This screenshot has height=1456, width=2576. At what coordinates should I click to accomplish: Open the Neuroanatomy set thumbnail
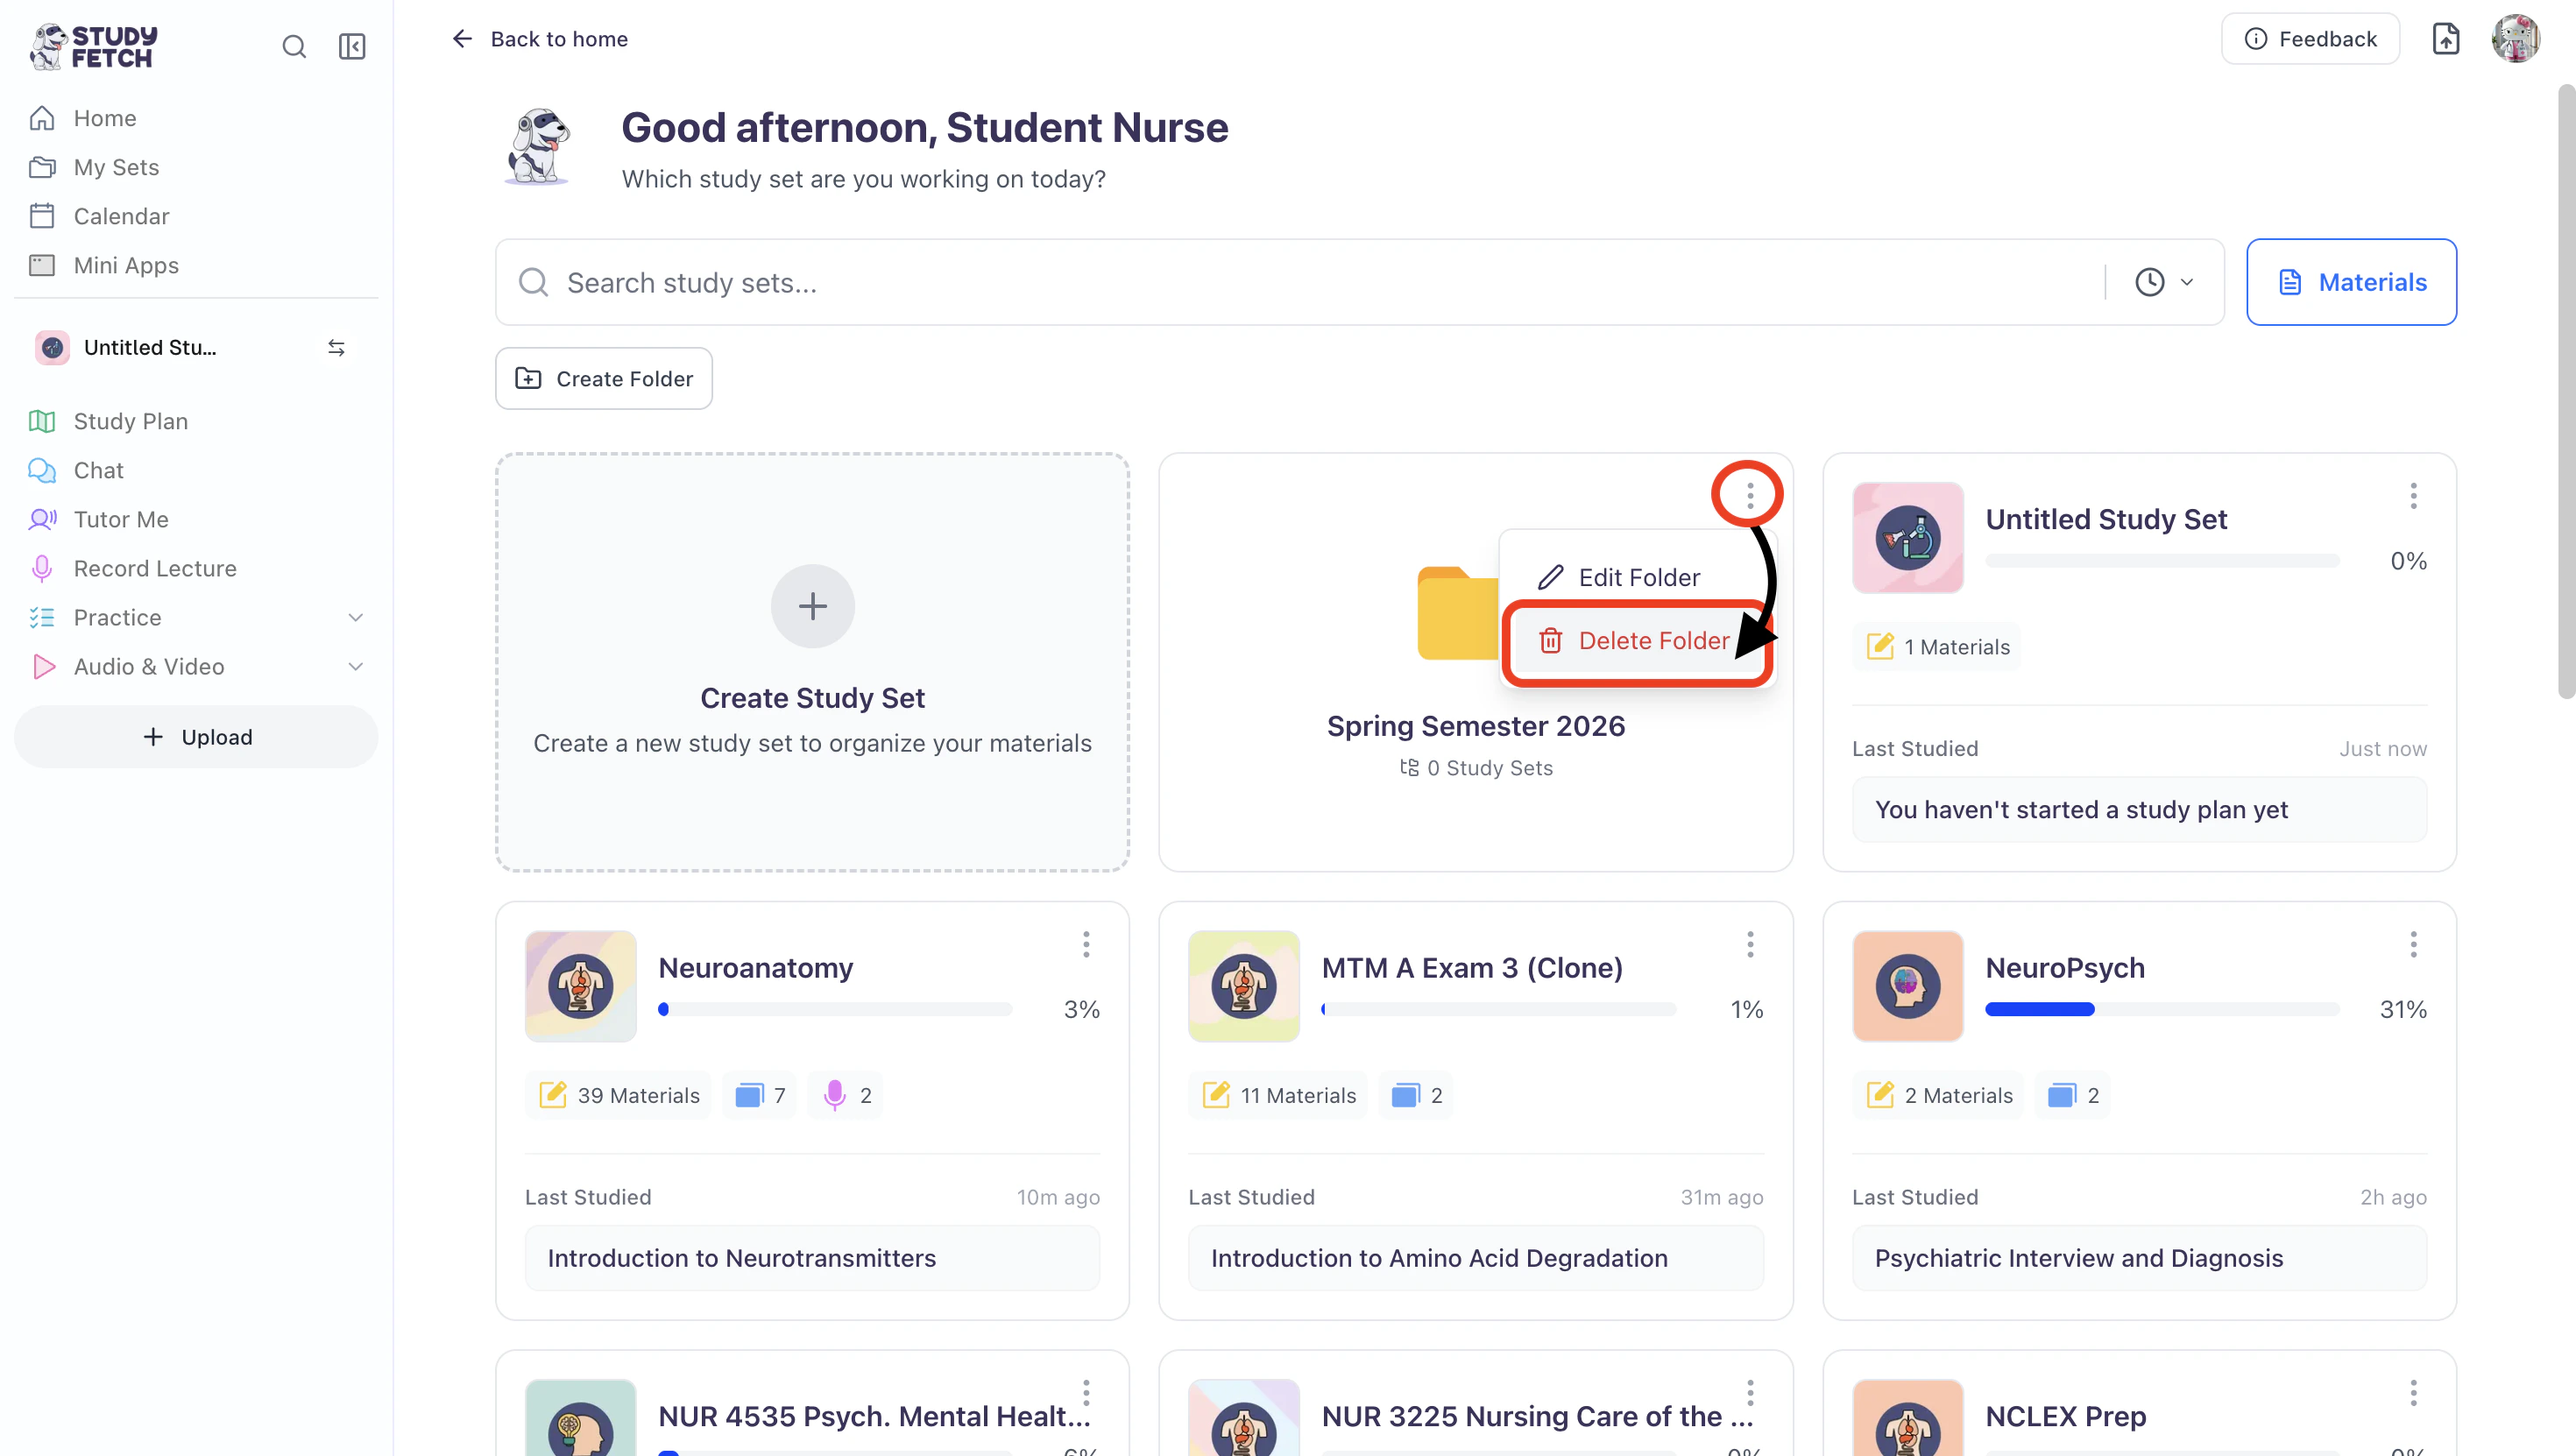pyautogui.click(x=581, y=987)
